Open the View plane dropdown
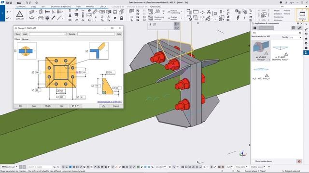Screen dimensions: 309x173 click(x=241, y=167)
